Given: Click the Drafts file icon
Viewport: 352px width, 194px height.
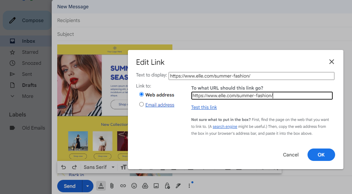Looking at the screenshot, I should click(12, 85).
